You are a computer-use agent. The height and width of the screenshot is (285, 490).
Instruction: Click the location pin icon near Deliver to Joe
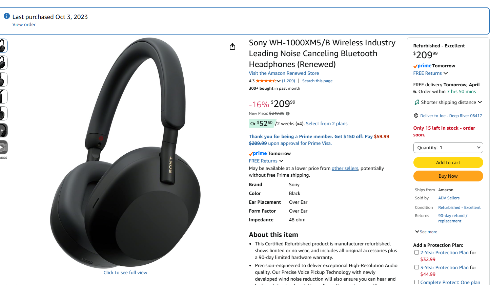pos(416,116)
